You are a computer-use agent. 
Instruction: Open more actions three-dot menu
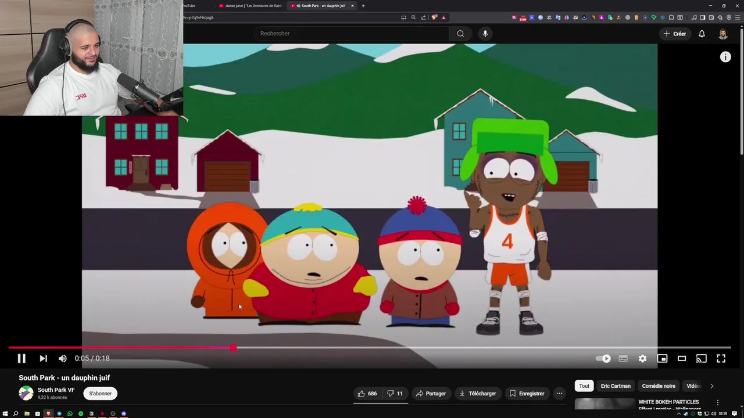pyautogui.click(x=559, y=394)
